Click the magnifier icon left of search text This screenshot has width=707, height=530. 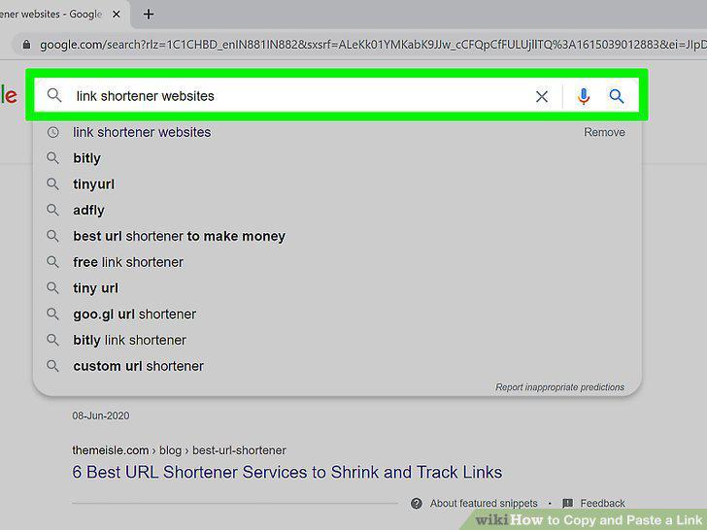tap(54, 95)
